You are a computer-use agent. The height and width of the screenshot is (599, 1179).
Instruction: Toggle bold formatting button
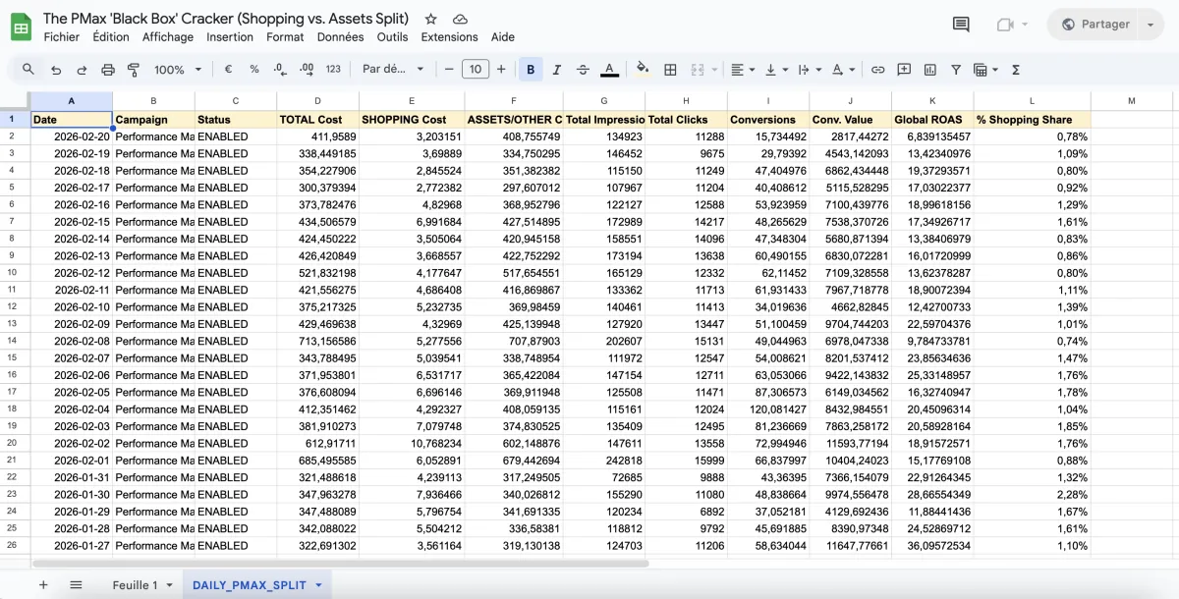(531, 70)
